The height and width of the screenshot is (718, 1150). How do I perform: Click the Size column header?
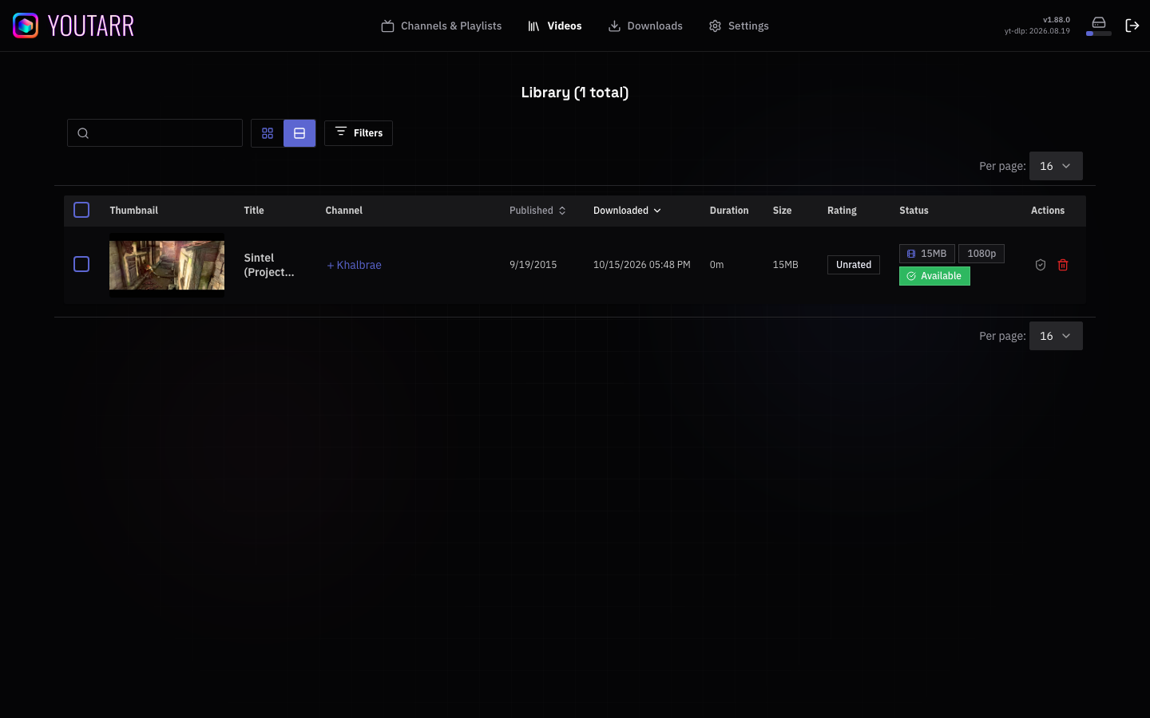tap(782, 211)
